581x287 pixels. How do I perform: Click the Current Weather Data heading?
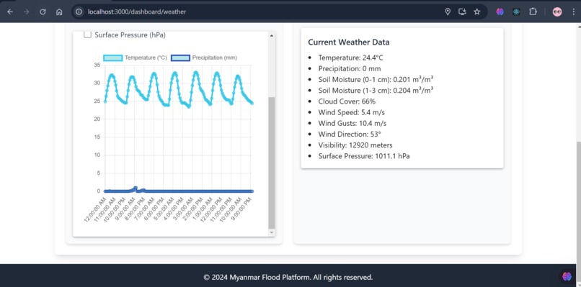tap(349, 42)
